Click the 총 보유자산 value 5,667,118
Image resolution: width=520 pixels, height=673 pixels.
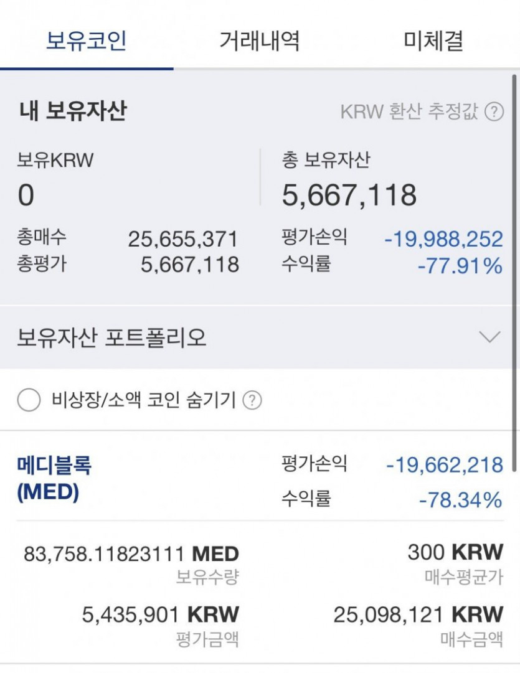[349, 195]
